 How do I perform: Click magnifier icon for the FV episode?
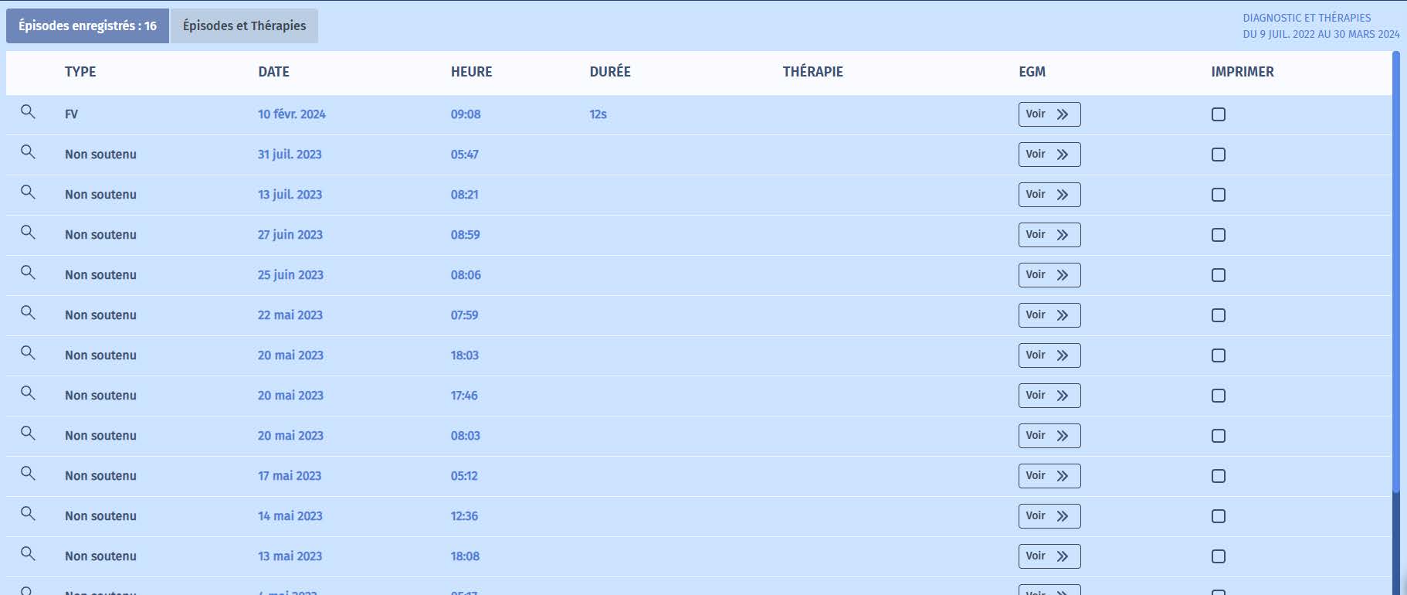click(x=28, y=112)
